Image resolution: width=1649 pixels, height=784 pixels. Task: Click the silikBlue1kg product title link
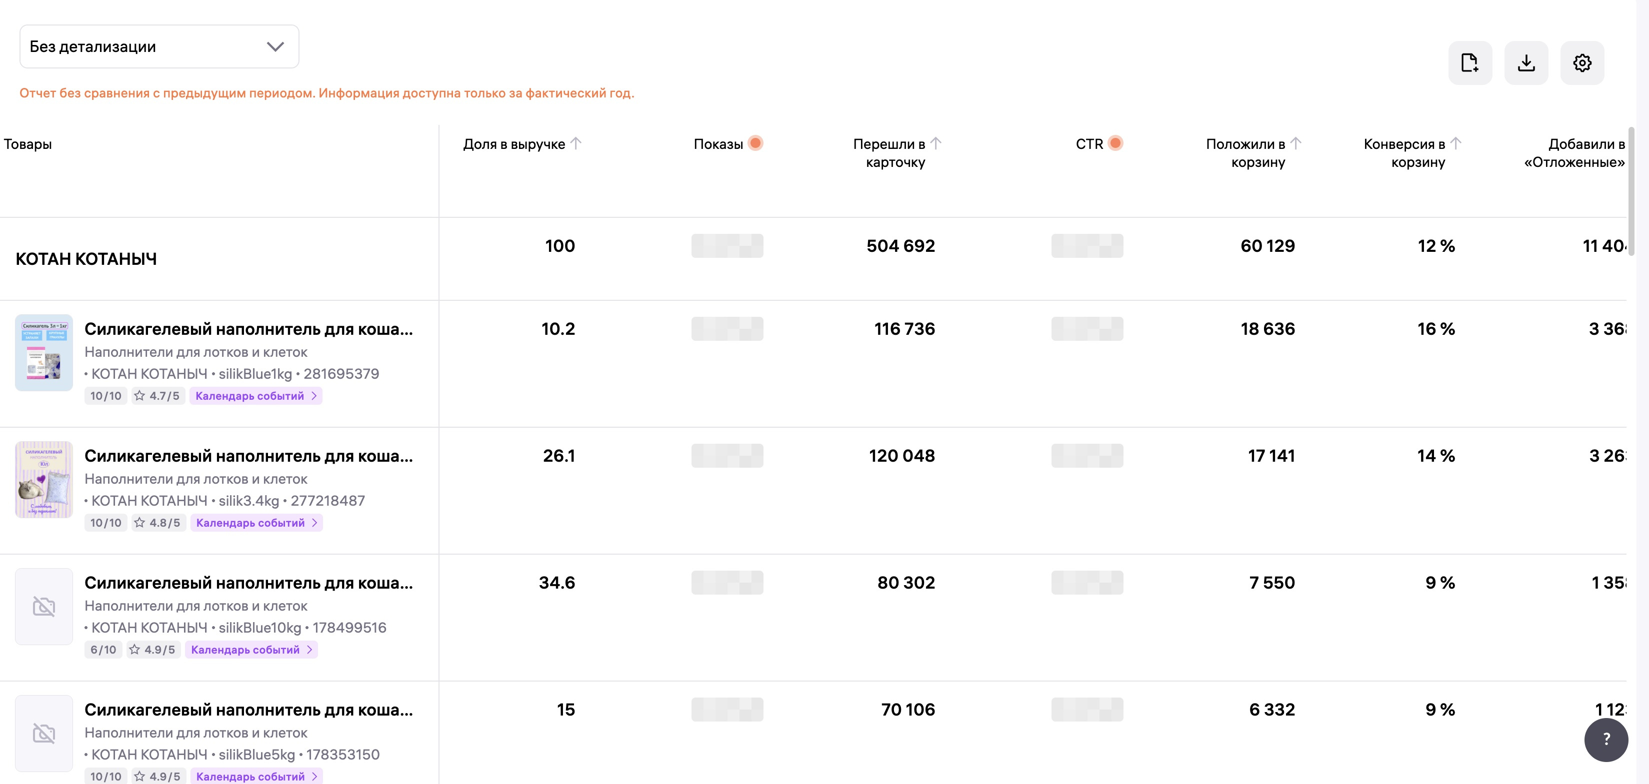click(x=248, y=329)
